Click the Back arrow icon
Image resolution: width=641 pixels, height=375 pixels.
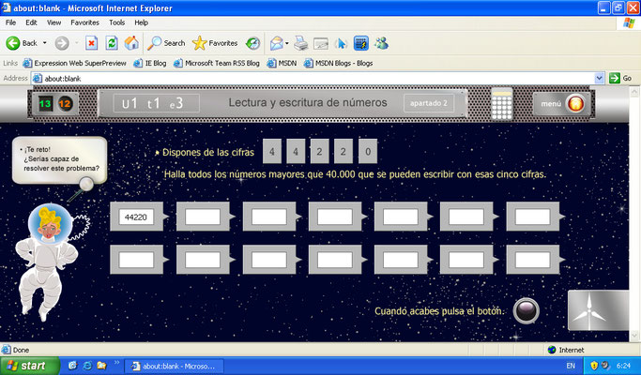point(13,43)
